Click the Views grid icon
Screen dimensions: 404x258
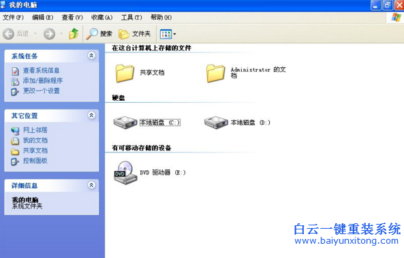pos(166,34)
